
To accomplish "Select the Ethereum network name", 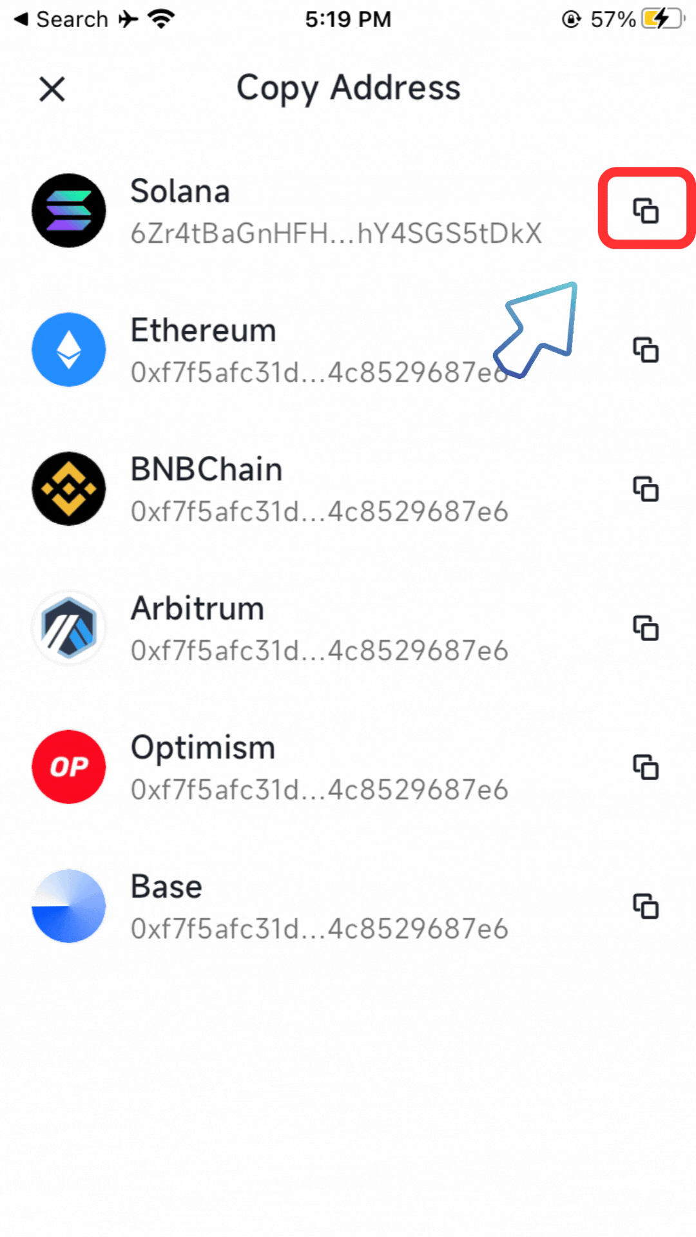I will click(203, 331).
